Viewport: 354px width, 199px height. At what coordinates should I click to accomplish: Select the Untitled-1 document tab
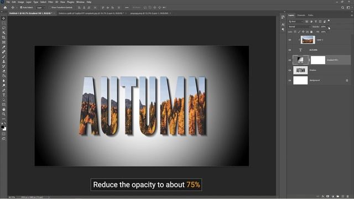tap(30, 13)
